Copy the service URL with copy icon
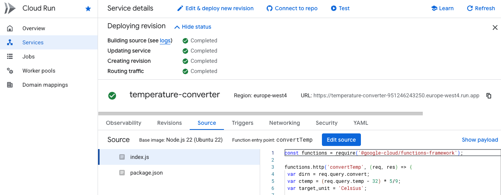 (489, 96)
